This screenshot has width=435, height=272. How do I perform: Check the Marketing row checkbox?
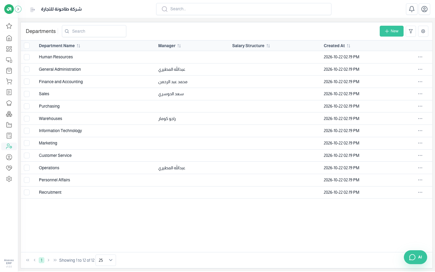click(x=27, y=143)
